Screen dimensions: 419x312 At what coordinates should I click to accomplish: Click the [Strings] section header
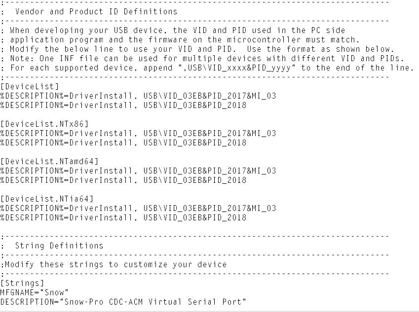tap(22, 283)
